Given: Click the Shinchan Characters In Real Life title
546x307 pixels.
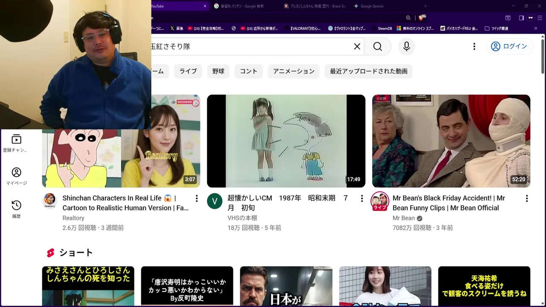Looking at the screenshot, I should [125, 203].
